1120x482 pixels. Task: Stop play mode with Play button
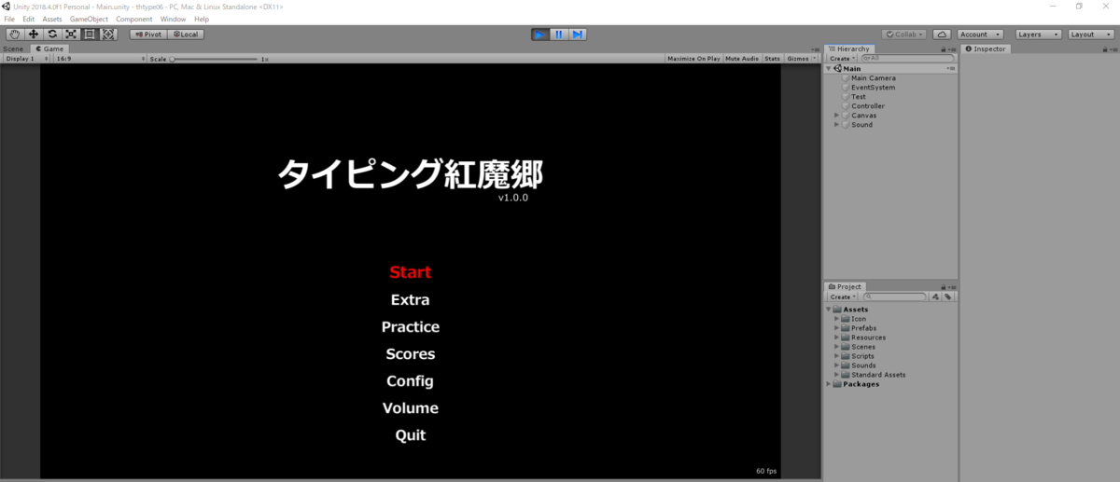pyautogui.click(x=539, y=34)
